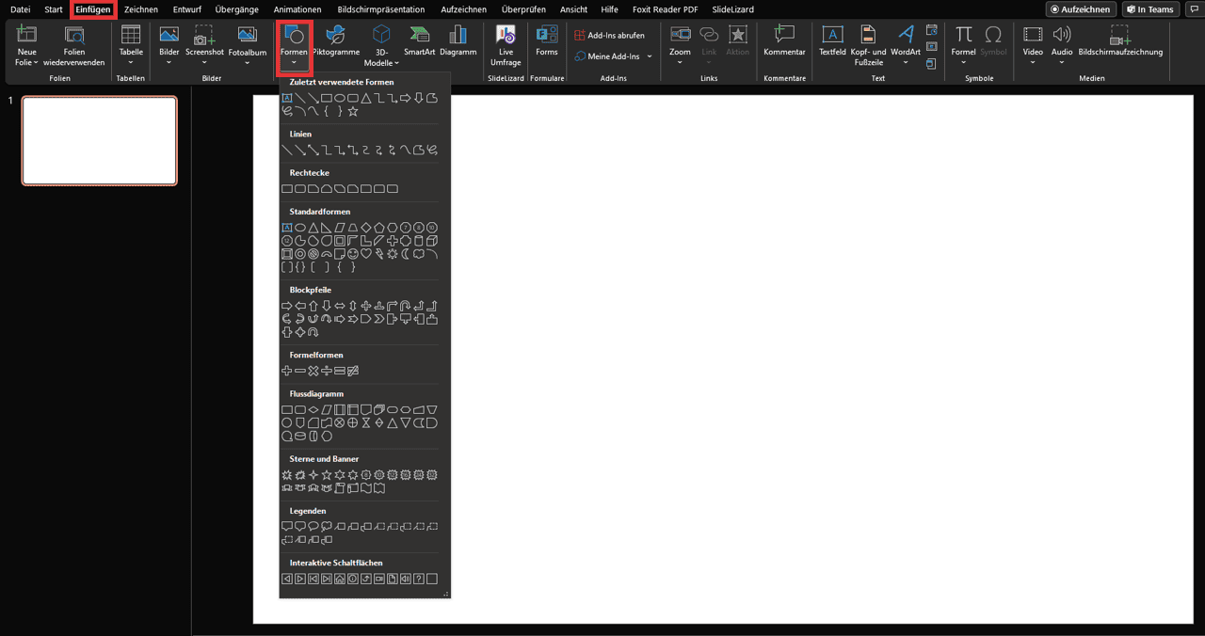Pick the heart shape from Standardformen
1205x636 pixels.
click(x=366, y=254)
